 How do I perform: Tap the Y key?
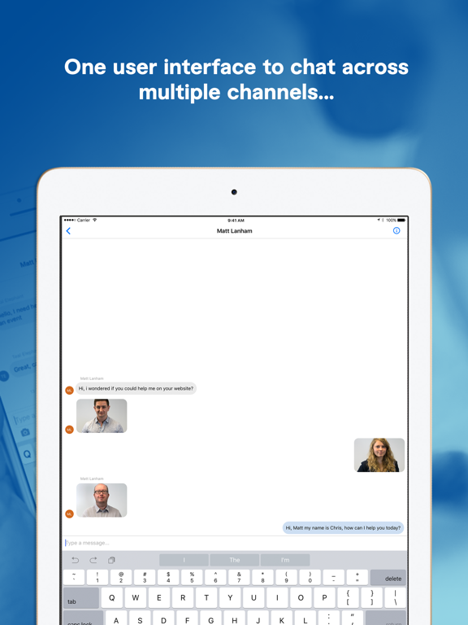(230, 598)
